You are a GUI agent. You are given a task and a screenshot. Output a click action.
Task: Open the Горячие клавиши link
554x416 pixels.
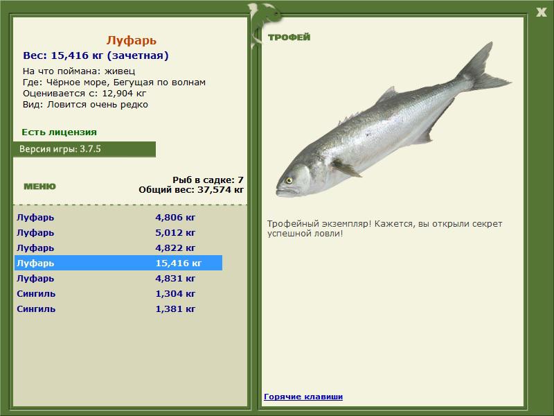[303, 397]
